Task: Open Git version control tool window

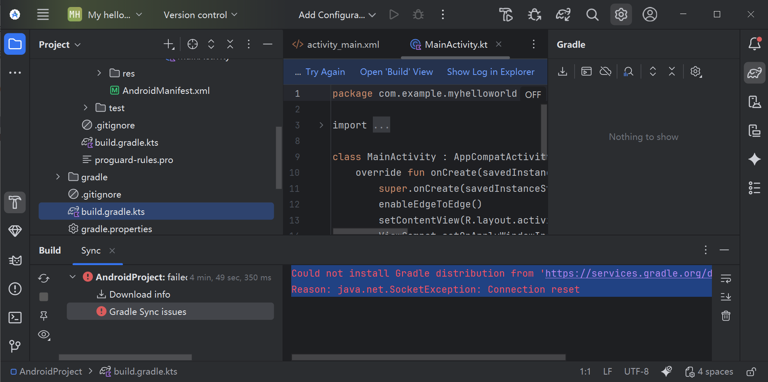Action: pyautogui.click(x=15, y=346)
